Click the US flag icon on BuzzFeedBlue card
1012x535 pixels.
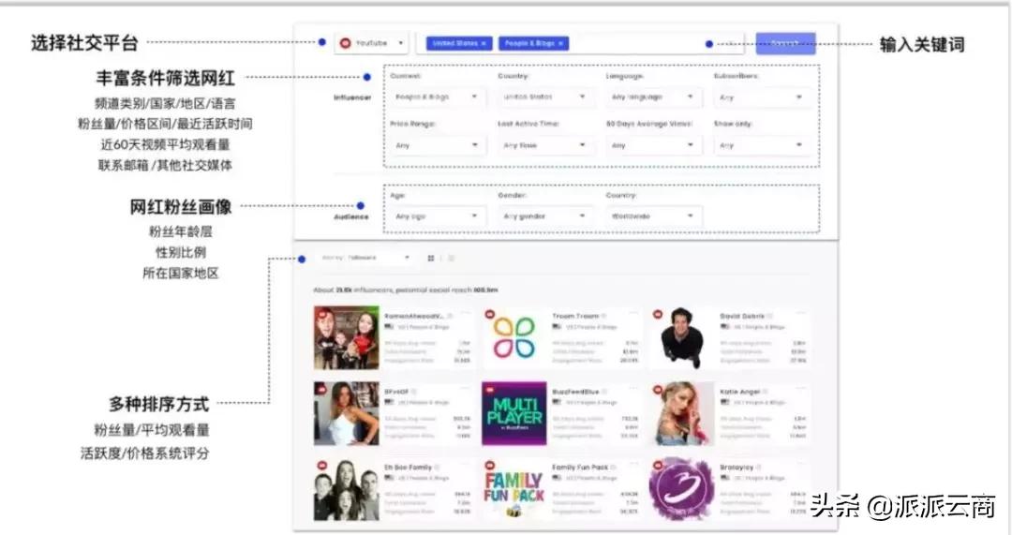coord(557,402)
